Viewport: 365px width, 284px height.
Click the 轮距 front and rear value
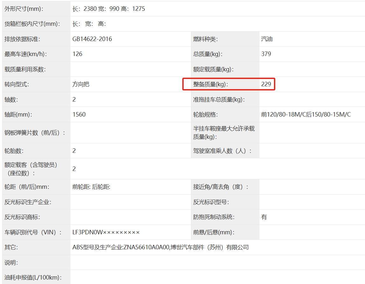91,187
